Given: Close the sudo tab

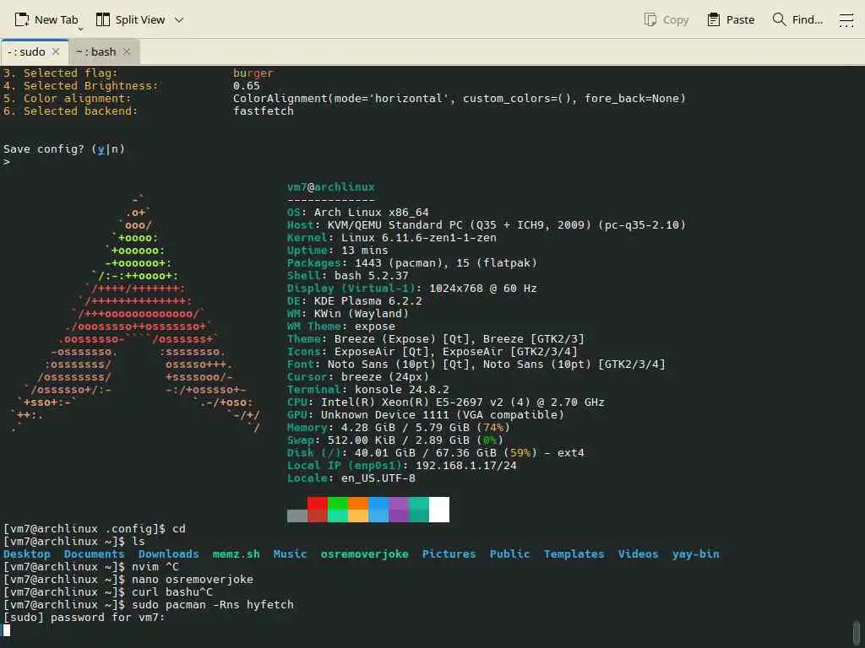Looking at the screenshot, I should pos(56,51).
